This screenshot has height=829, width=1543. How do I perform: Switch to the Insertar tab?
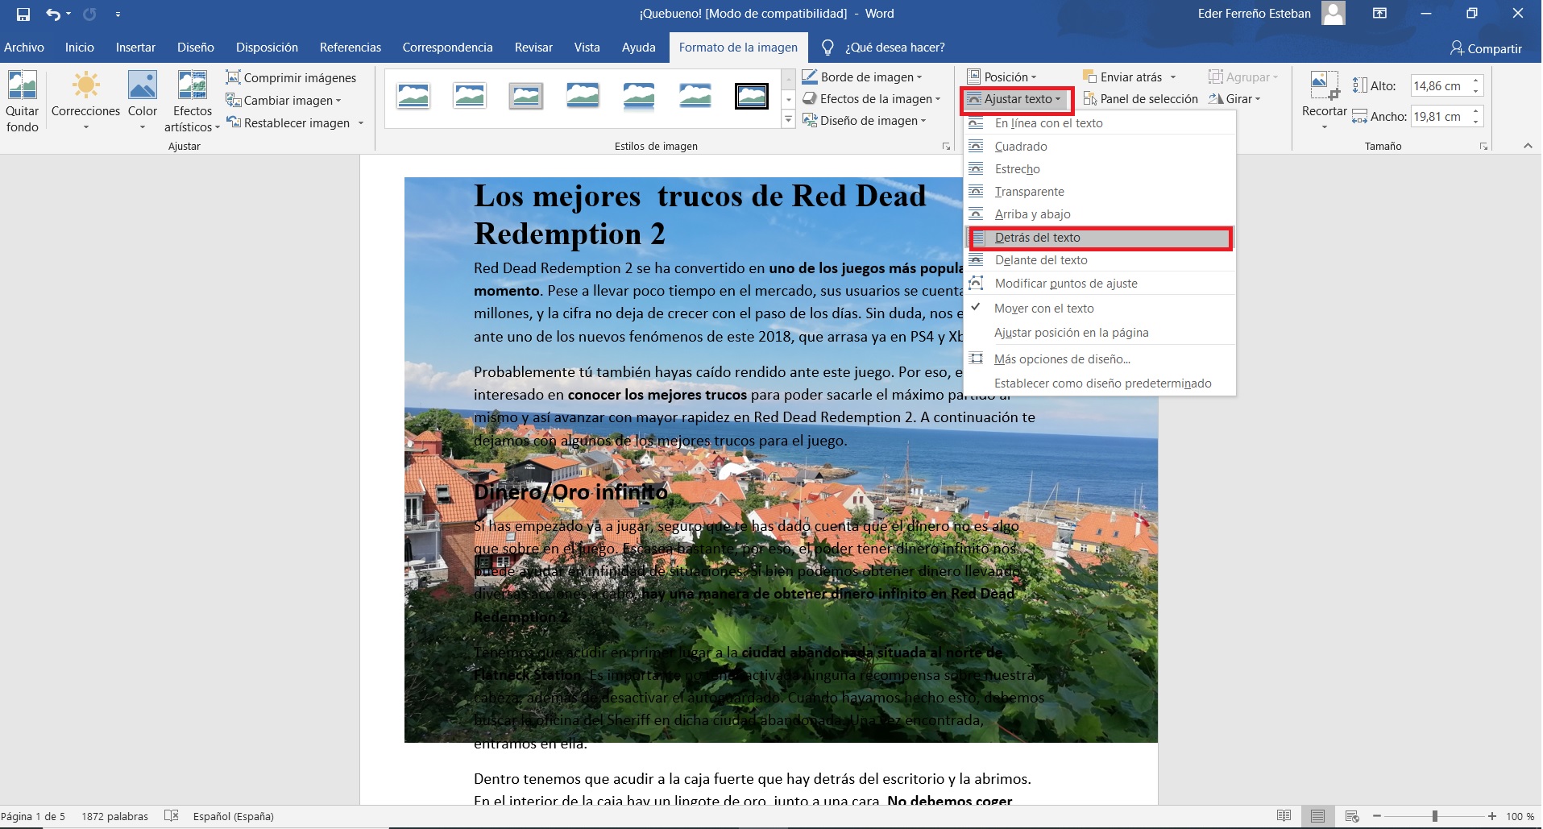tap(135, 48)
